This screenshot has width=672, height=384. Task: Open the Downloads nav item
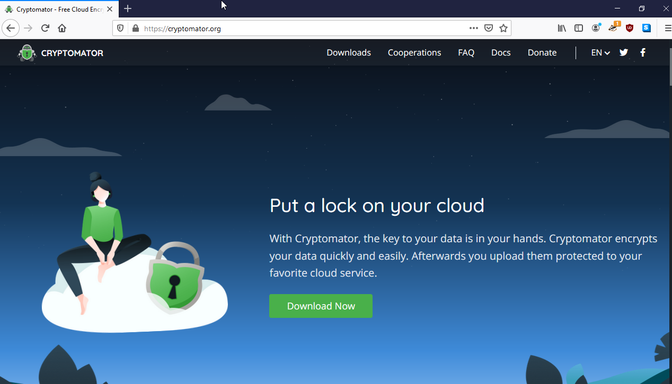click(x=349, y=53)
